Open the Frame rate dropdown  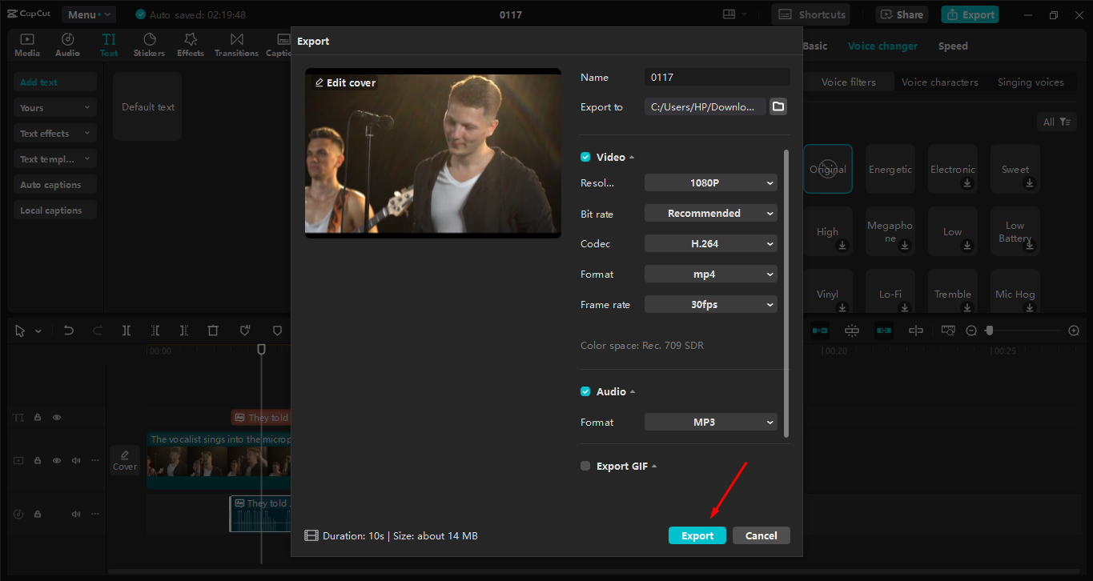pyautogui.click(x=710, y=304)
